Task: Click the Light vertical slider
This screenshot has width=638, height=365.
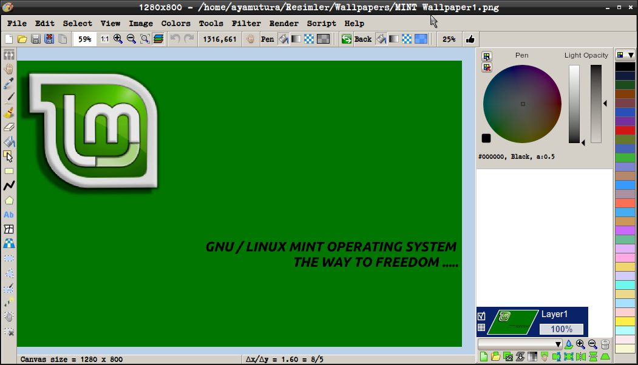Action: 574,104
